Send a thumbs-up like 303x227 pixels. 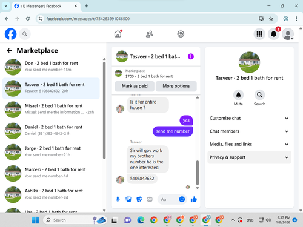[194, 199]
